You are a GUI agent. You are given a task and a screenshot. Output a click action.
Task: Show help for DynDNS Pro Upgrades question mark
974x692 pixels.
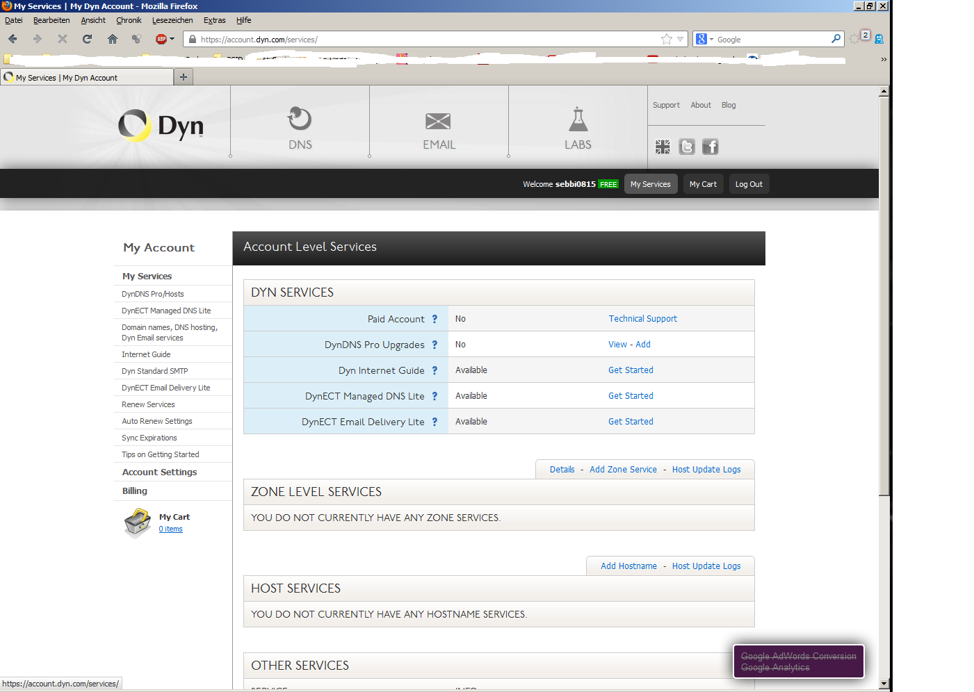point(435,345)
